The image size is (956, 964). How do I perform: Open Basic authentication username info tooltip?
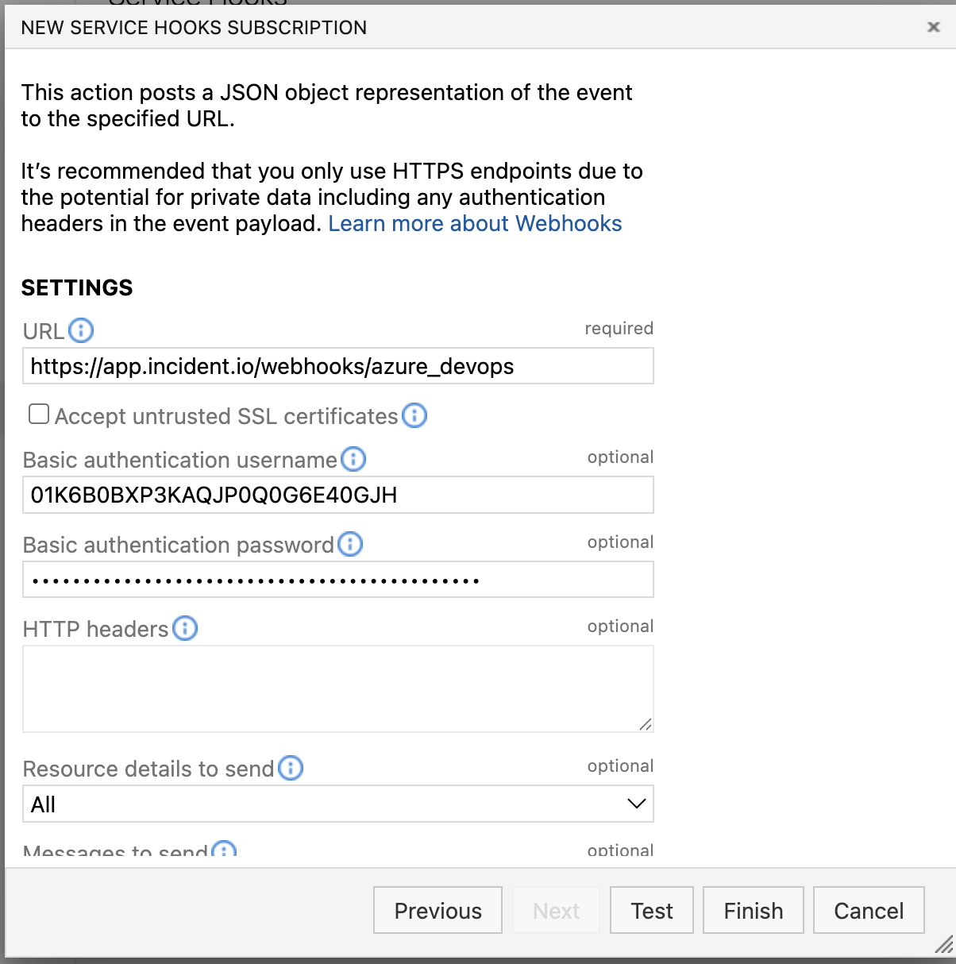click(x=353, y=459)
